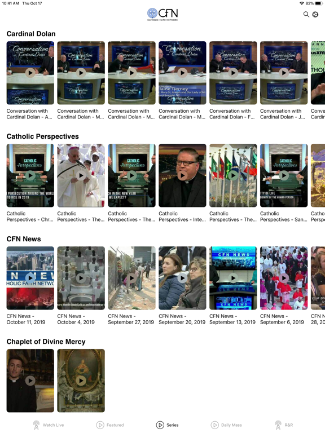Switch to the Watch Live tab
The height and width of the screenshot is (433, 325).
[x=49, y=425]
